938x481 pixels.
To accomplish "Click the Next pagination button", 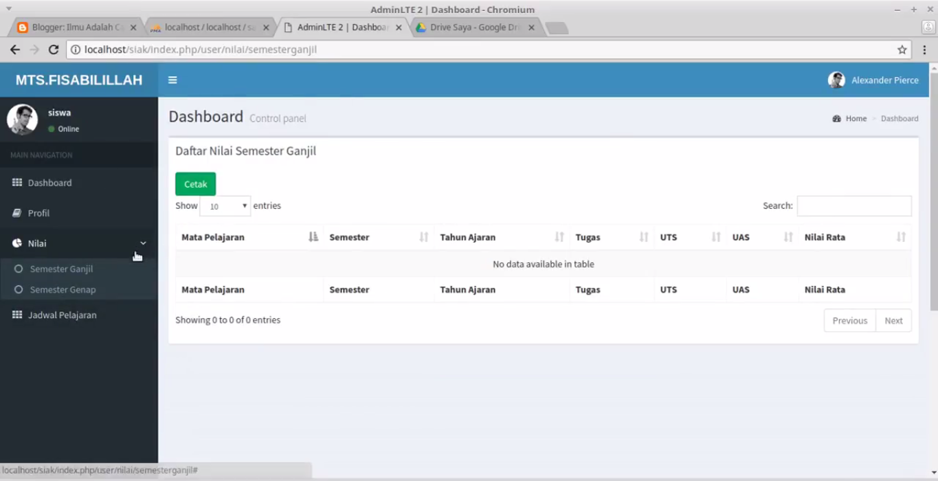I will click(893, 320).
